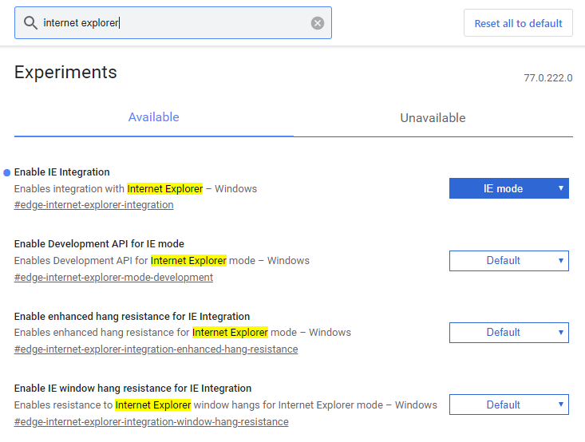
Task: Open the #edge-internet-explorer-integration link
Action: pyautogui.click(x=94, y=205)
